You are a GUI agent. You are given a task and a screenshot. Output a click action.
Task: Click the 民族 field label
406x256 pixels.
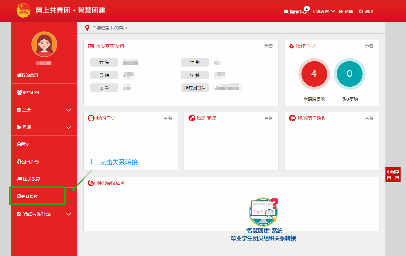pos(104,75)
